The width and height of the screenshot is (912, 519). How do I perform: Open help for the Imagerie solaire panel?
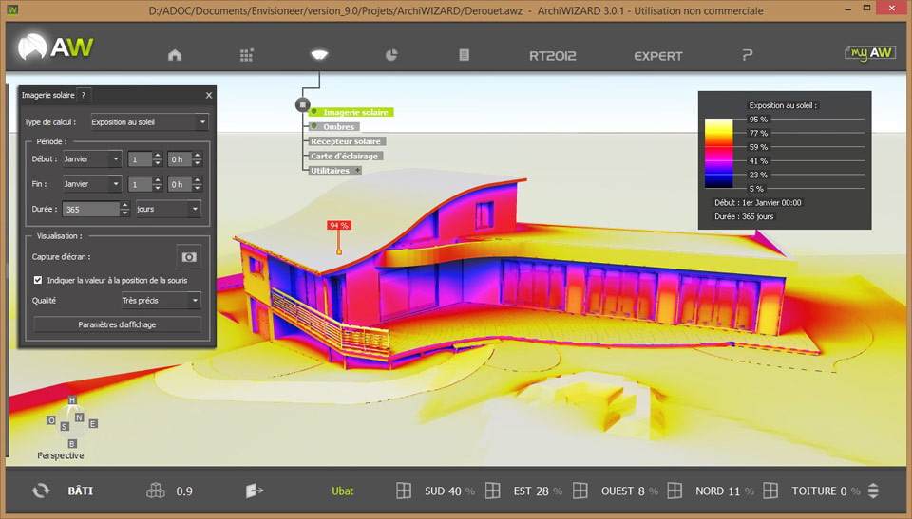coord(84,95)
